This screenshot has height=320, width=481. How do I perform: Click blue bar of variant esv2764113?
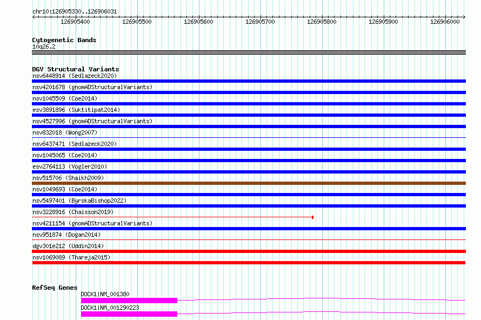point(249,172)
